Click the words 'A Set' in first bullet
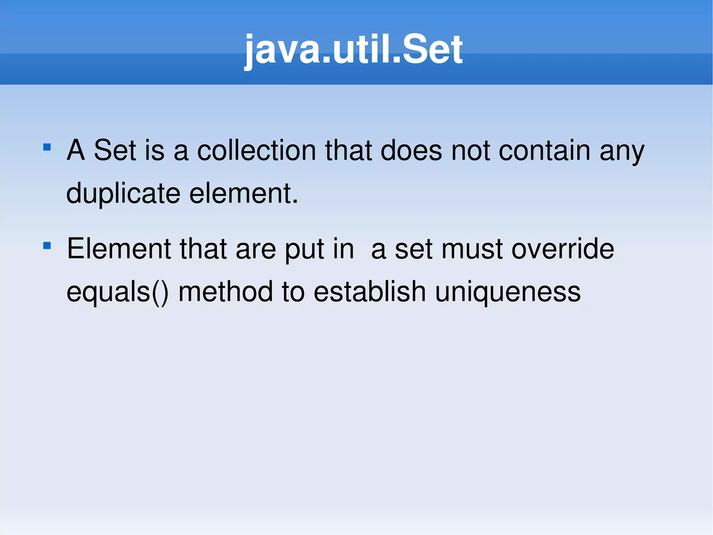The width and height of the screenshot is (713, 535). click(101, 150)
